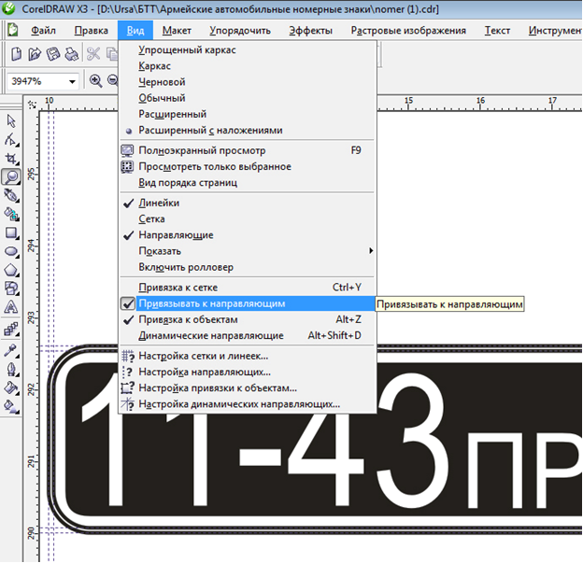Open the Растровые изображения menu
583x563 pixels.
[408, 31]
